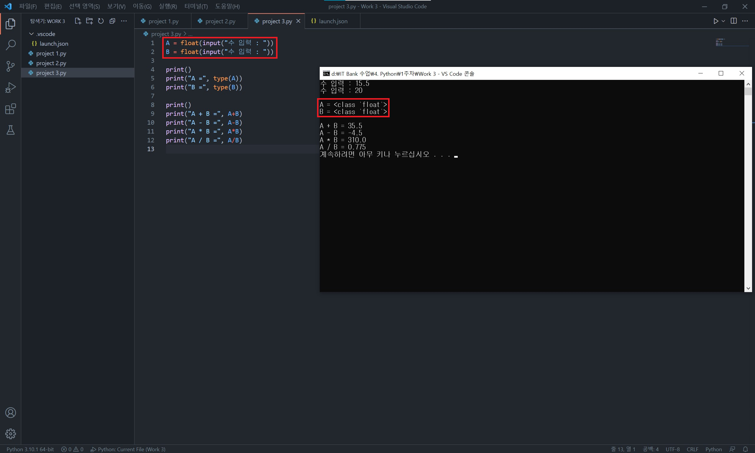Collapse all folders in explorer
Viewport: 755px width, 453px height.
click(x=112, y=21)
